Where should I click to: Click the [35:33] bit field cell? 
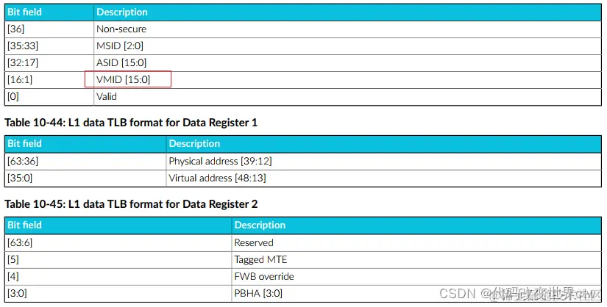[49, 46]
